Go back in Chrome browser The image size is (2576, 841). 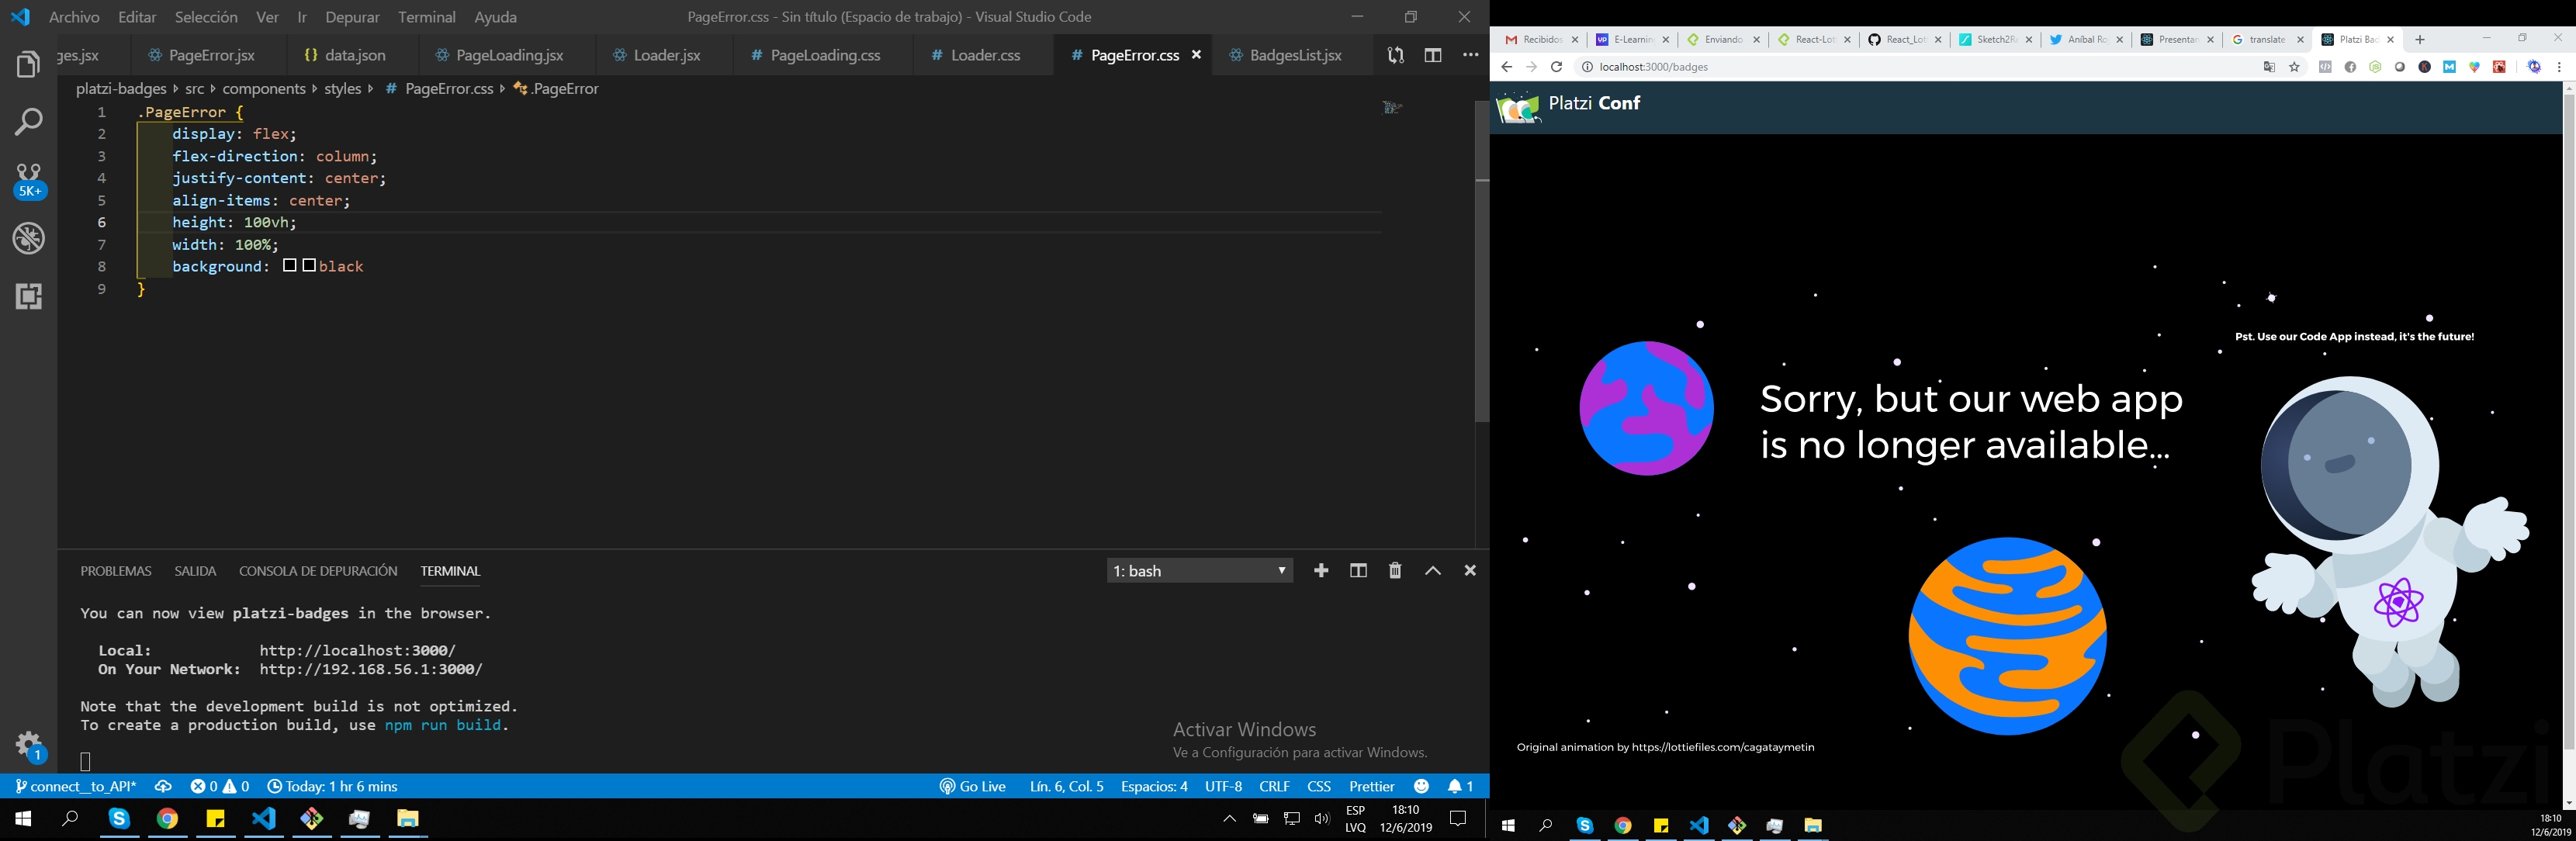coord(1506,67)
